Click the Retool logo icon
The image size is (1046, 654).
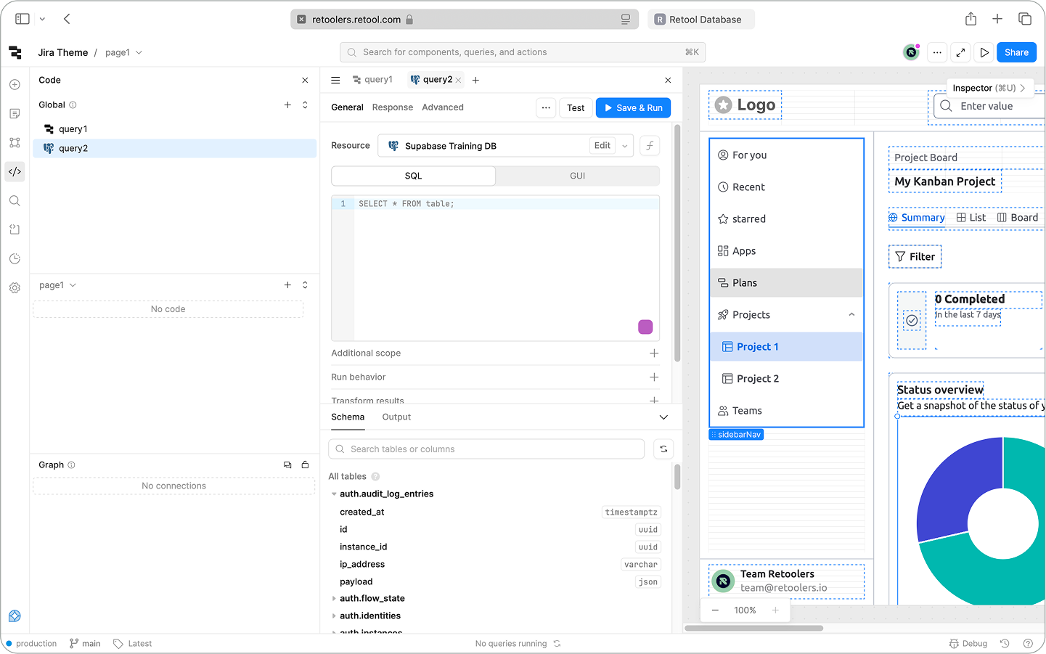(x=15, y=52)
